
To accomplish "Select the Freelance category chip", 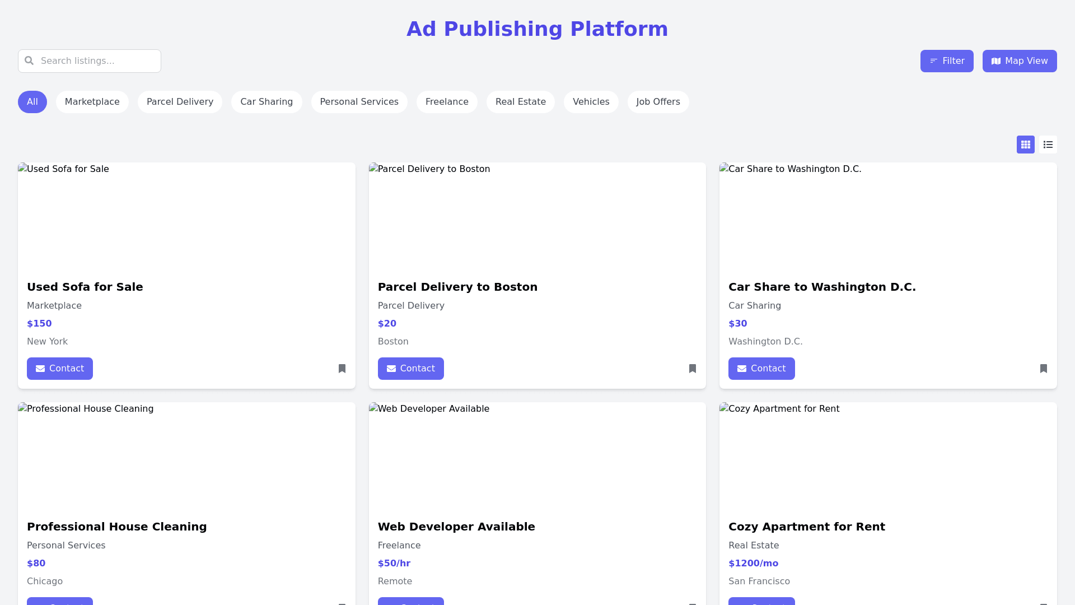I will (x=447, y=102).
